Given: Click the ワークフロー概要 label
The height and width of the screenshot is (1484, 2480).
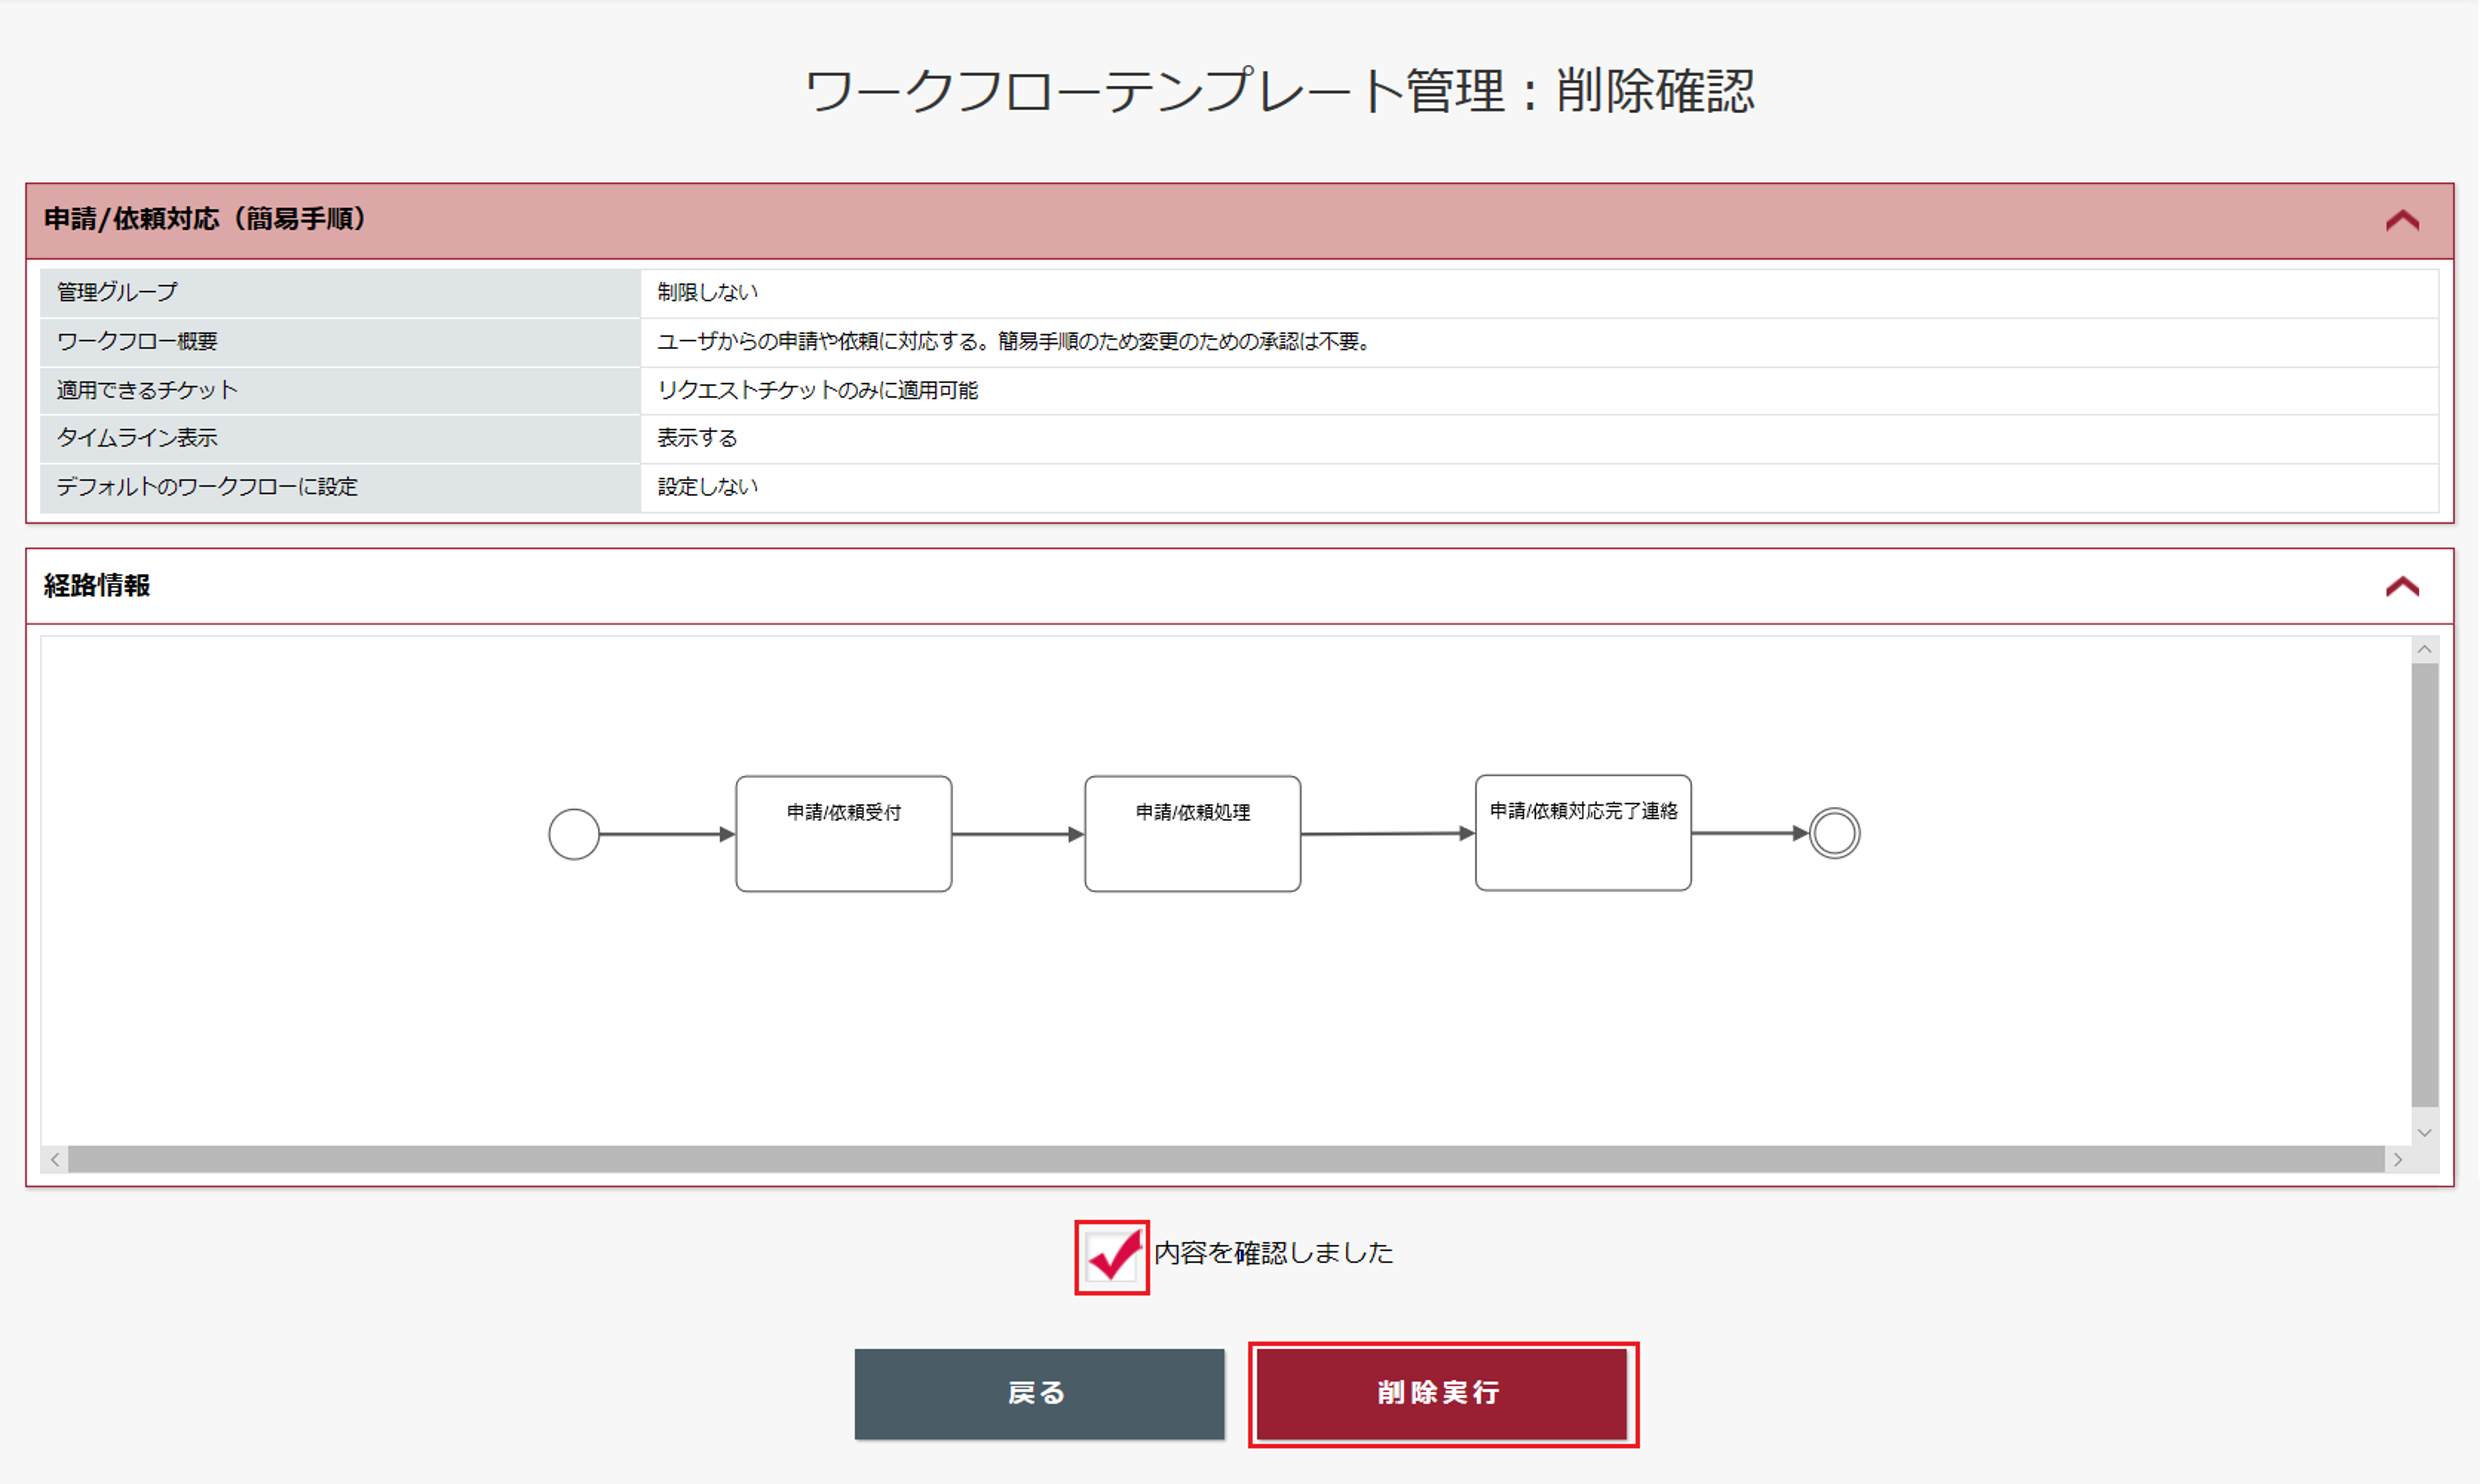Looking at the screenshot, I should [137, 341].
